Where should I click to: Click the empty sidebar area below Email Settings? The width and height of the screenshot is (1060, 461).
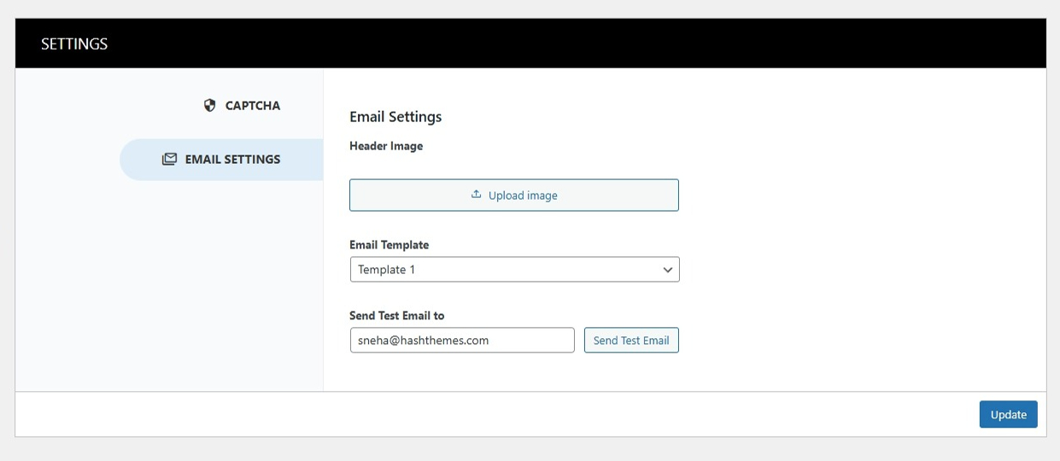click(169, 286)
